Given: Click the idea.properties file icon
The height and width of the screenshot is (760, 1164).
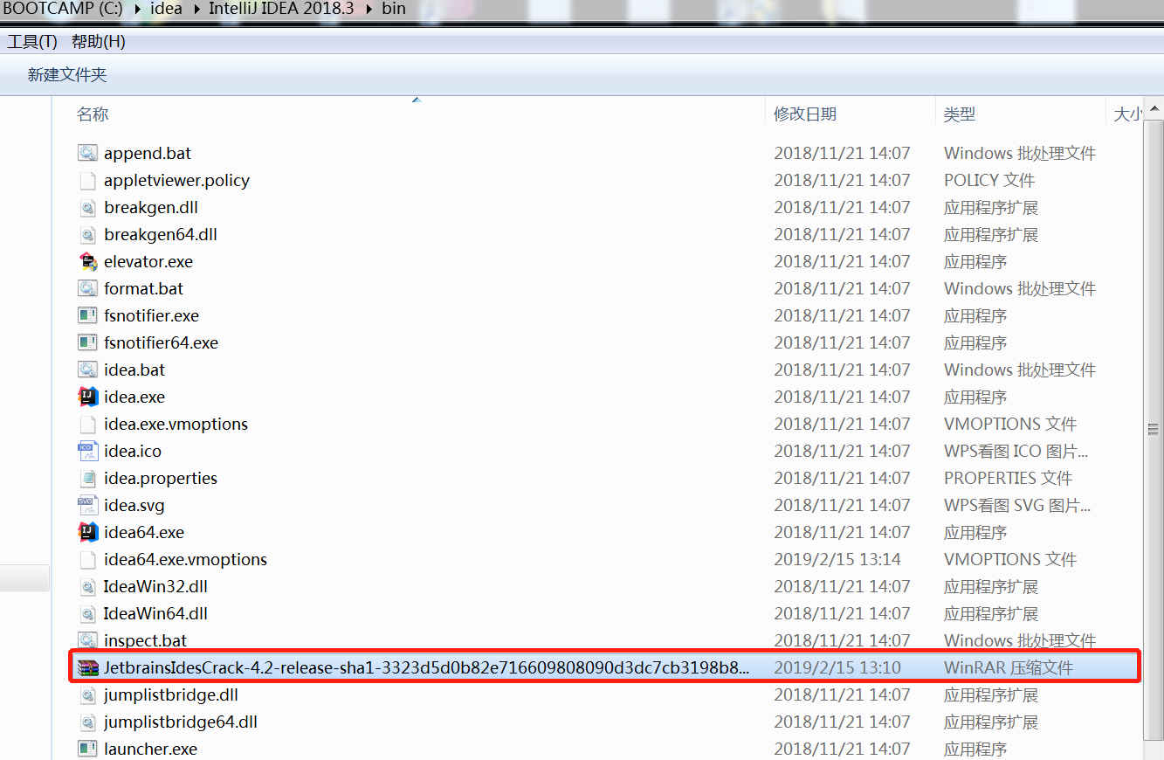Looking at the screenshot, I should 87,478.
